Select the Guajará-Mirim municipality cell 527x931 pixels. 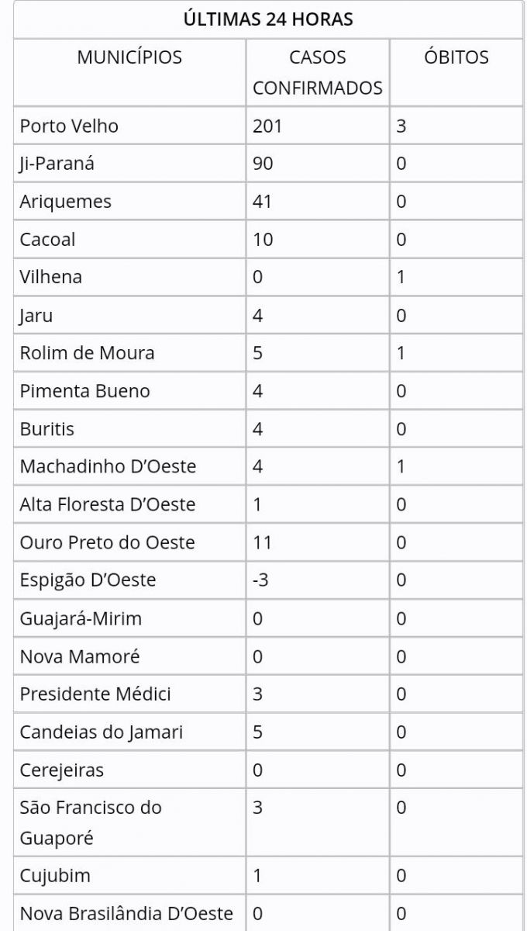point(81,618)
